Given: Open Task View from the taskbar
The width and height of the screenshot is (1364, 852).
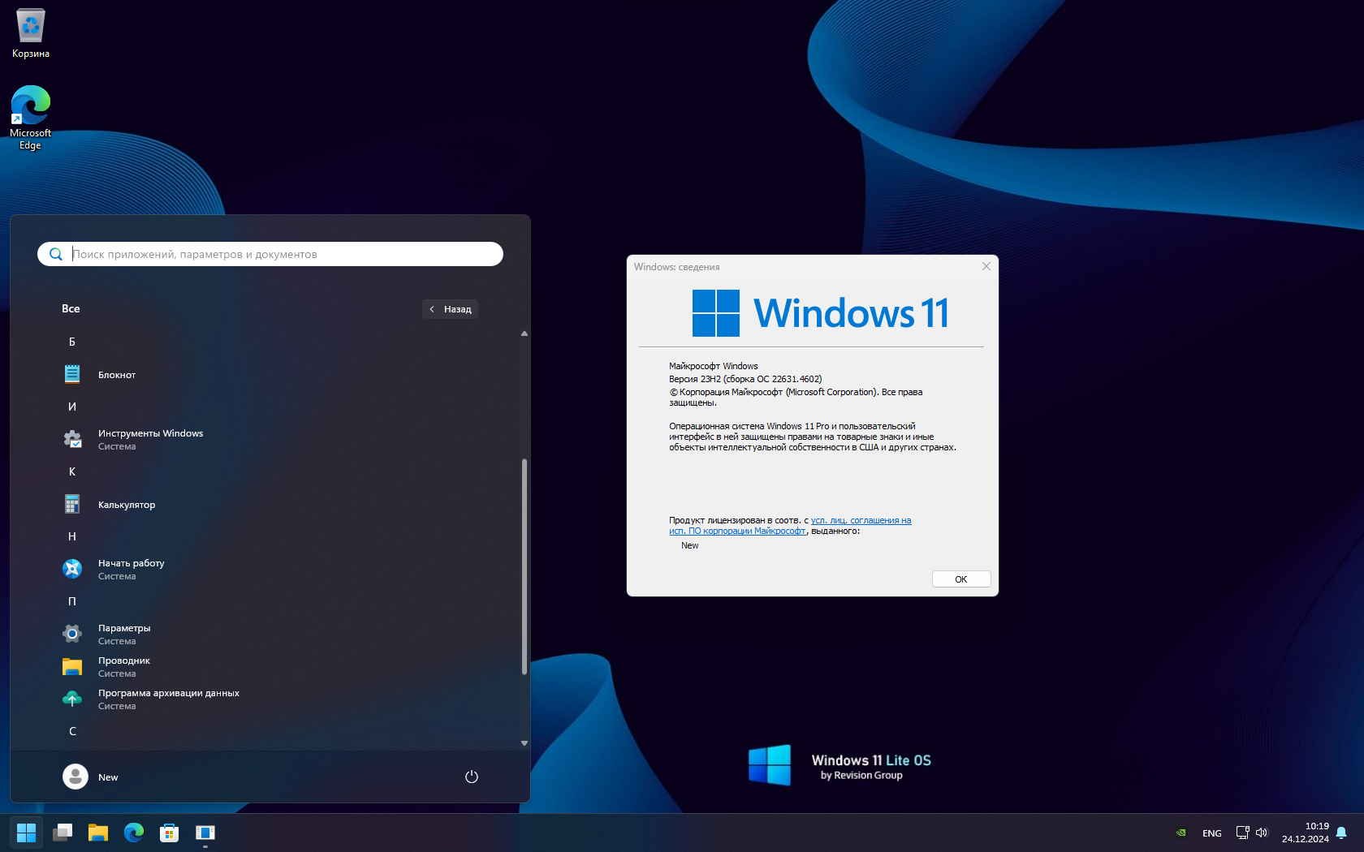Looking at the screenshot, I should click(63, 833).
